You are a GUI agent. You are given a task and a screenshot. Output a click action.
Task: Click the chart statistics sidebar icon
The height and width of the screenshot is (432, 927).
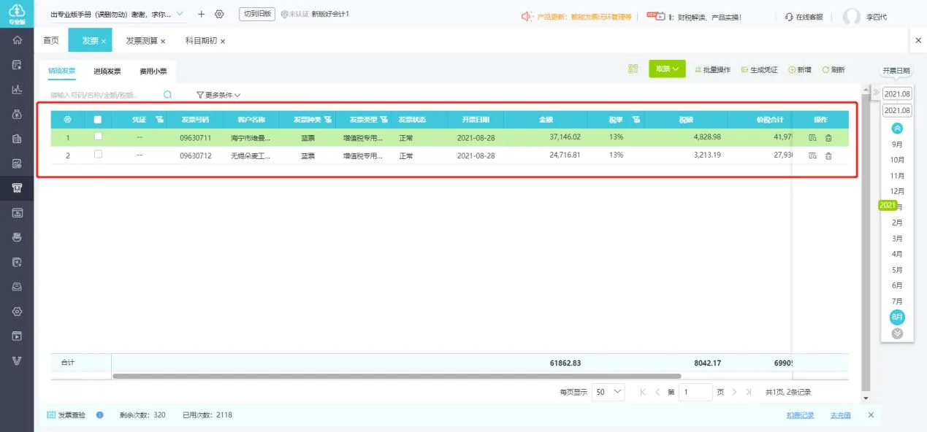[x=17, y=89]
